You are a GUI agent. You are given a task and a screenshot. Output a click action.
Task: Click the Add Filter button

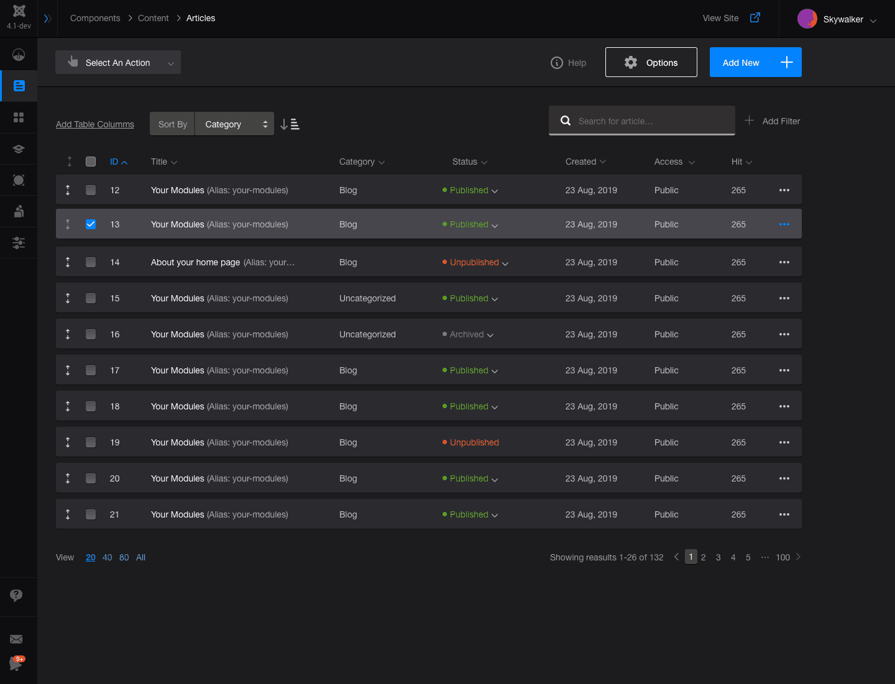coord(773,121)
